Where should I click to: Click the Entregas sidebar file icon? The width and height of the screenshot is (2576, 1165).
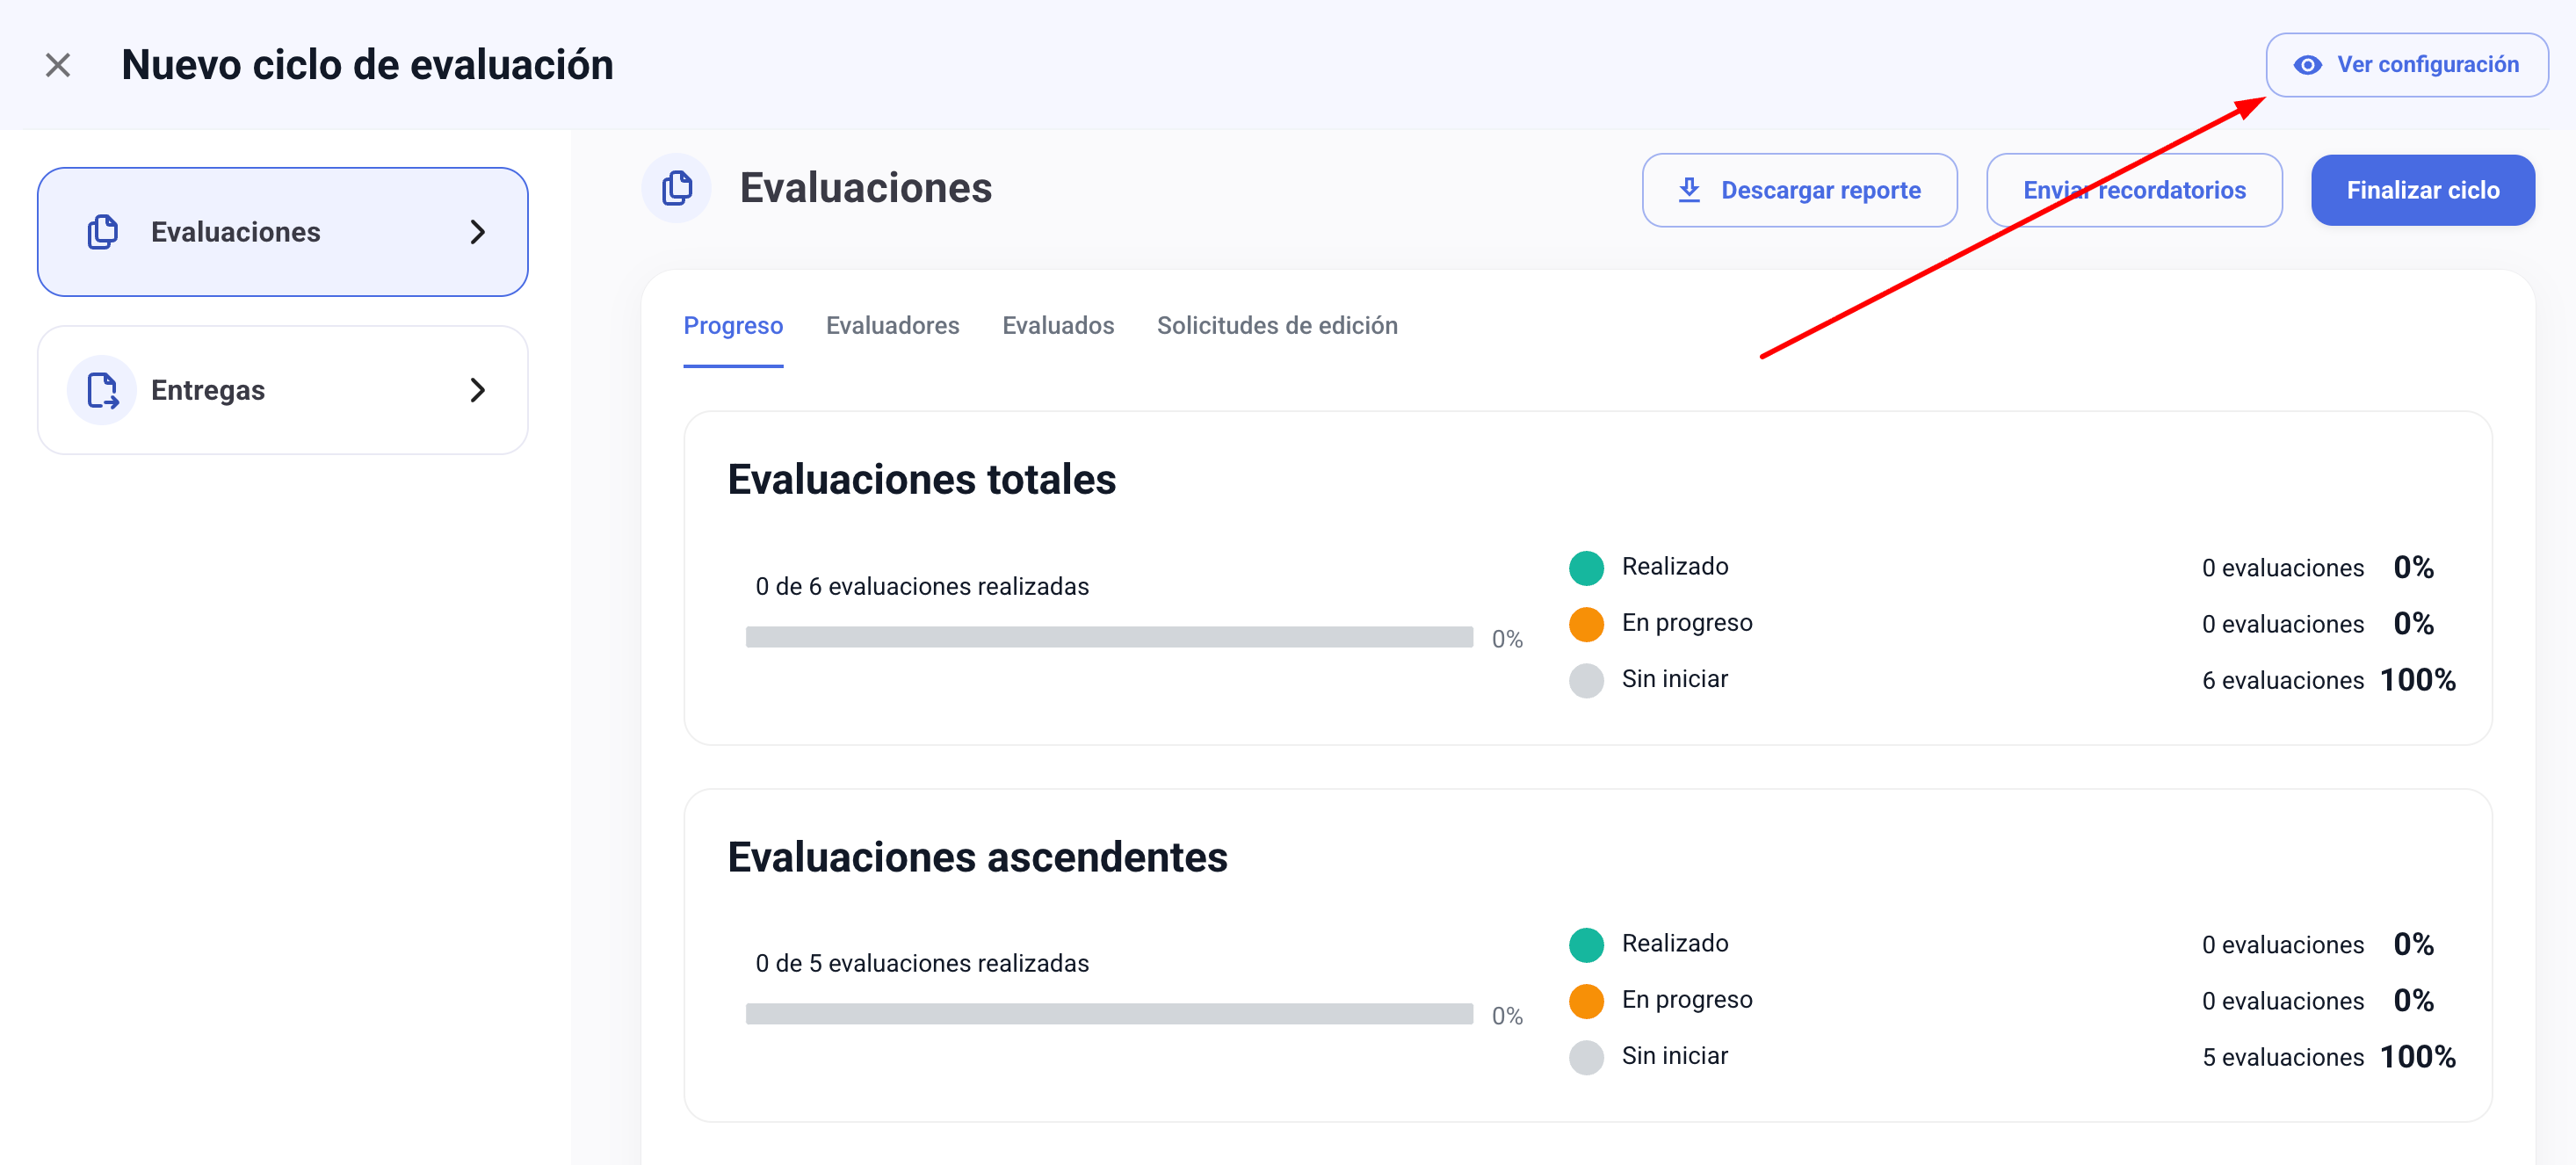[x=102, y=391]
